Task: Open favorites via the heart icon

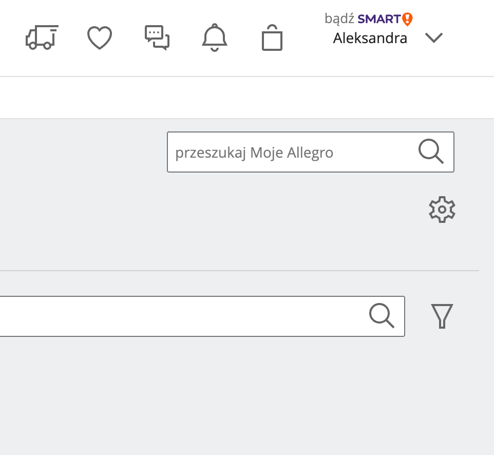Action: point(100,38)
